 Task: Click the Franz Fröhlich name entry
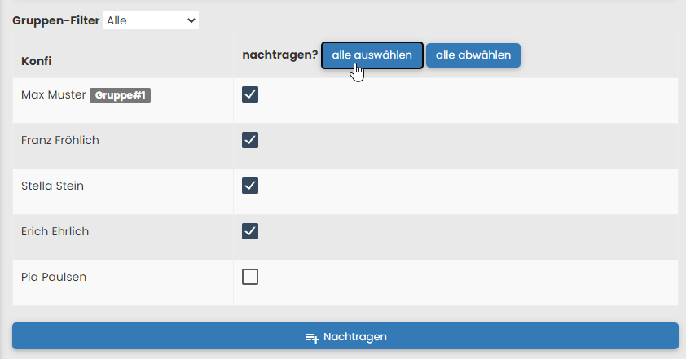[x=60, y=140]
